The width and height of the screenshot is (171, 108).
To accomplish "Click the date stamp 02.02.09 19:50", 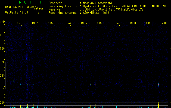I will [17, 12].
